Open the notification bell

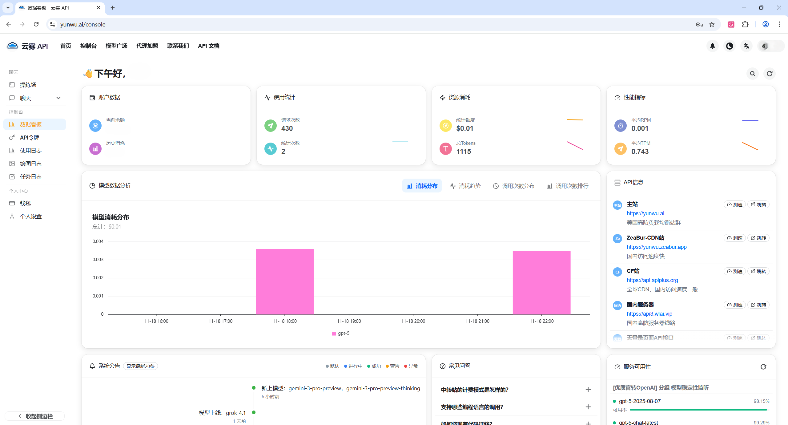712,46
